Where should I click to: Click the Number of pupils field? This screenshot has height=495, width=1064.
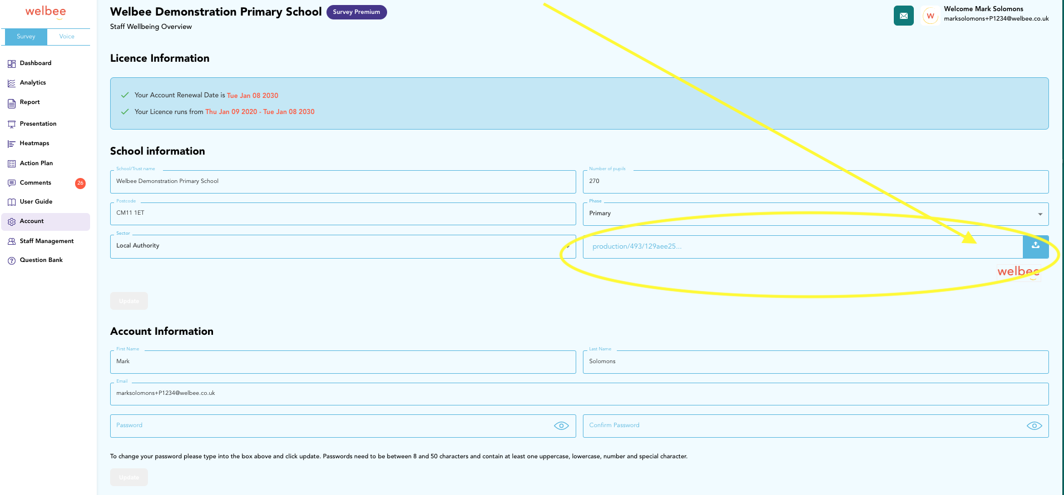pyautogui.click(x=815, y=182)
